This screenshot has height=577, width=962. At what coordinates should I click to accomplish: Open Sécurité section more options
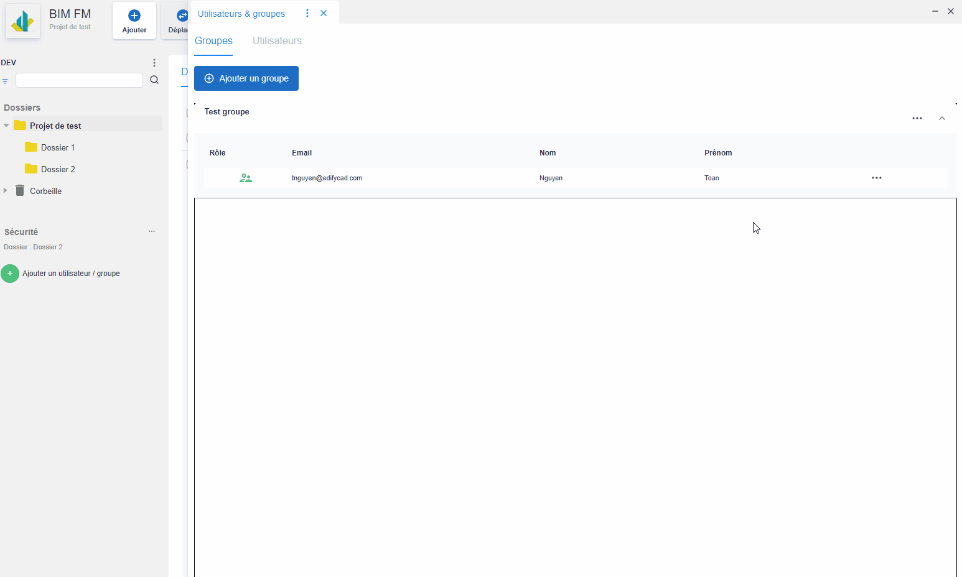coord(152,231)
